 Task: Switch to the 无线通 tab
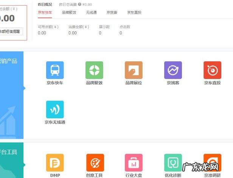pyautogui.click(x=91, y=12)
